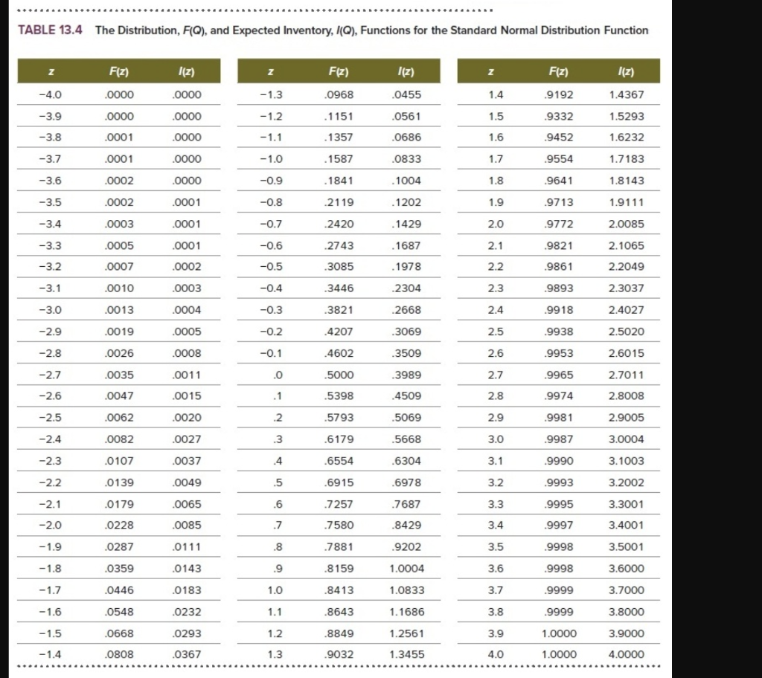Click the F(z) value .4207

(x=339, y=332)
